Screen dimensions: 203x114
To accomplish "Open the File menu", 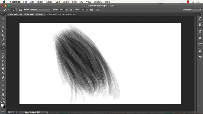I will click(x=25, y=2).
